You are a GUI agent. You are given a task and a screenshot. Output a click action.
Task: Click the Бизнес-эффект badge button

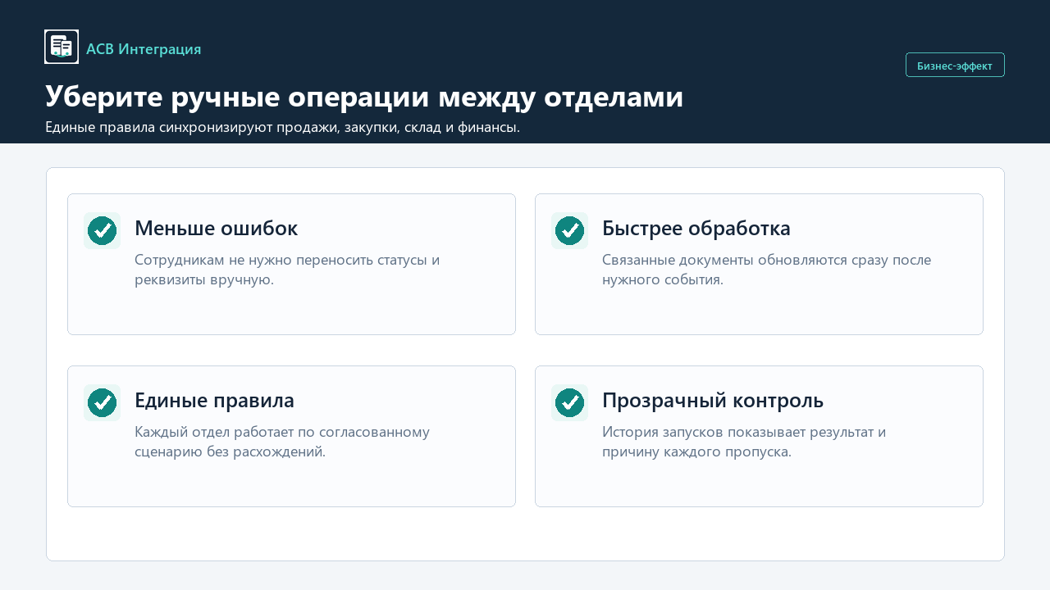pos(955,65)
